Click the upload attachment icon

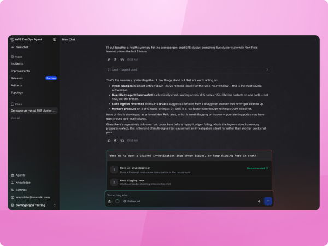pos(110,201)
